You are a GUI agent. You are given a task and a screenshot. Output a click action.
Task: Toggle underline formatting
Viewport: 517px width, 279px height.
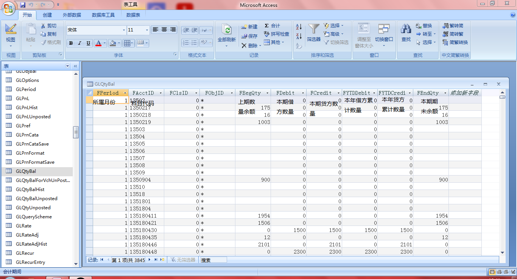[88, 43]
